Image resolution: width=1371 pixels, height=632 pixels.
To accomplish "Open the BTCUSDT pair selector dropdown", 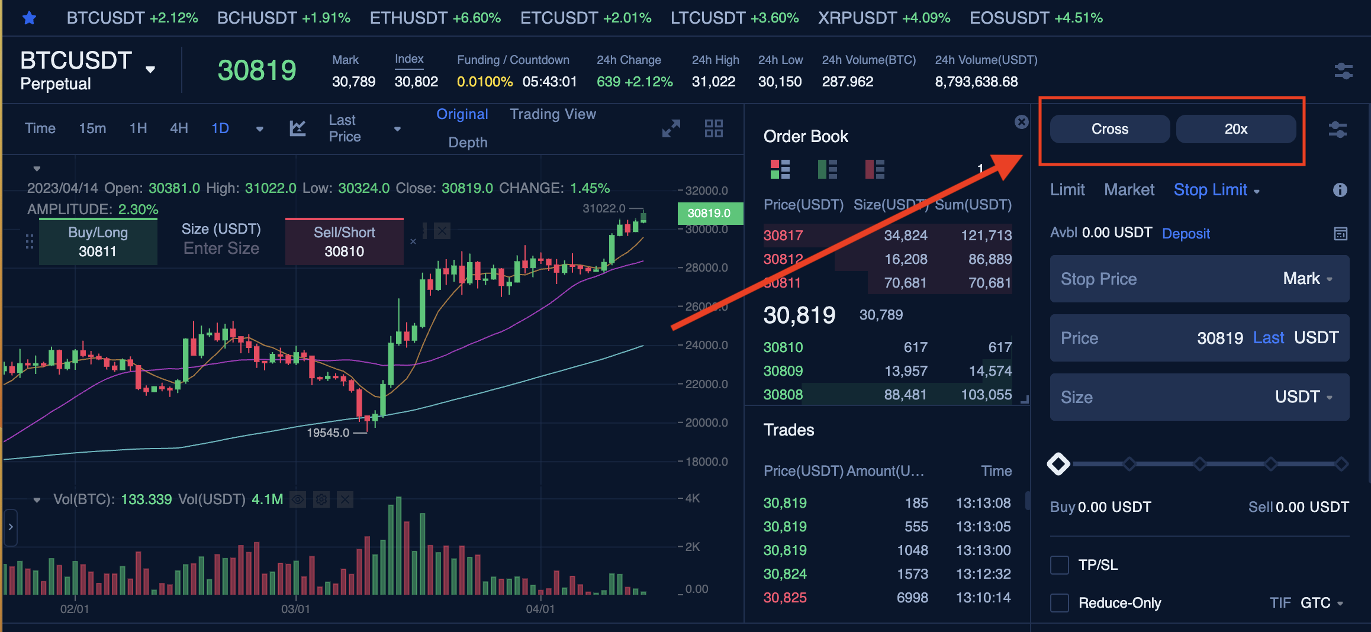I will click(150, 69).
